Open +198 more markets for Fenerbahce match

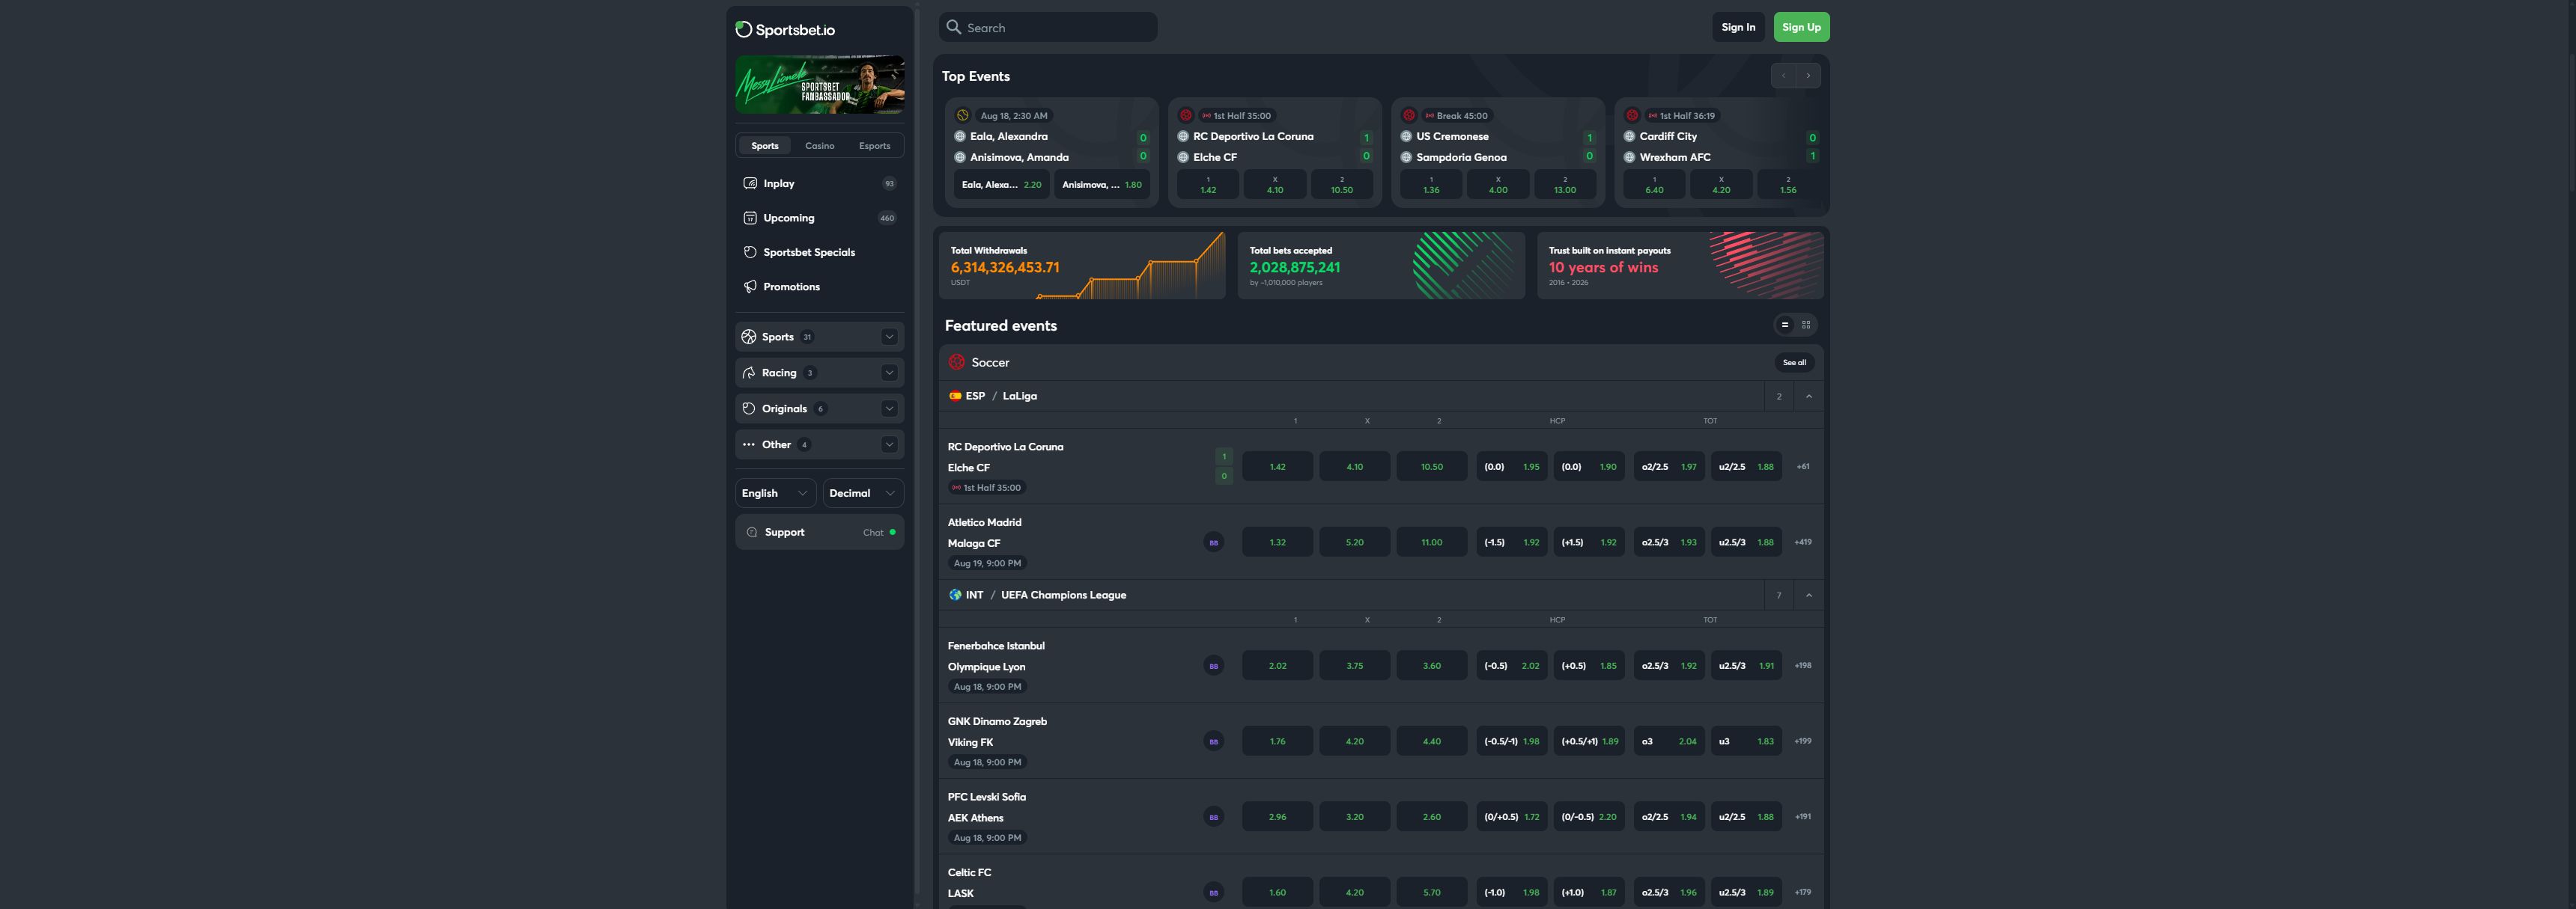point(1803,667)
